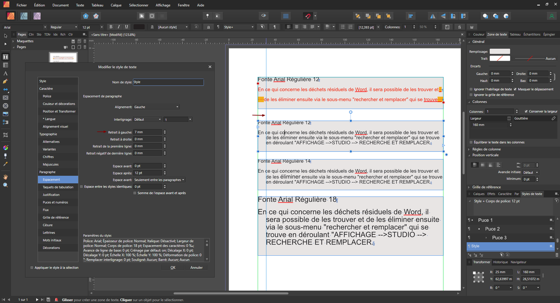Select the View hand tool
This screenshot has height=303, width=560.
[x=5, y=177]
